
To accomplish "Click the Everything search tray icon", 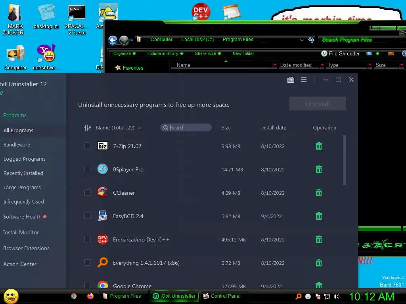I will [x=299, y=296].
